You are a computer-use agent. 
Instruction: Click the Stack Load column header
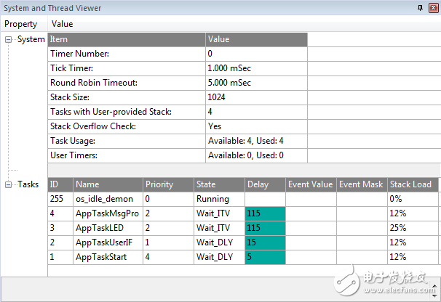pos(413,184)
